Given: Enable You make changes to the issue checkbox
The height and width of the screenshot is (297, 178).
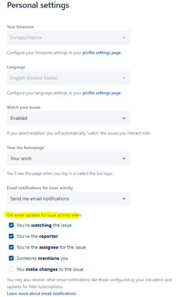Looking at the screenshot, I should coord(11,269).
